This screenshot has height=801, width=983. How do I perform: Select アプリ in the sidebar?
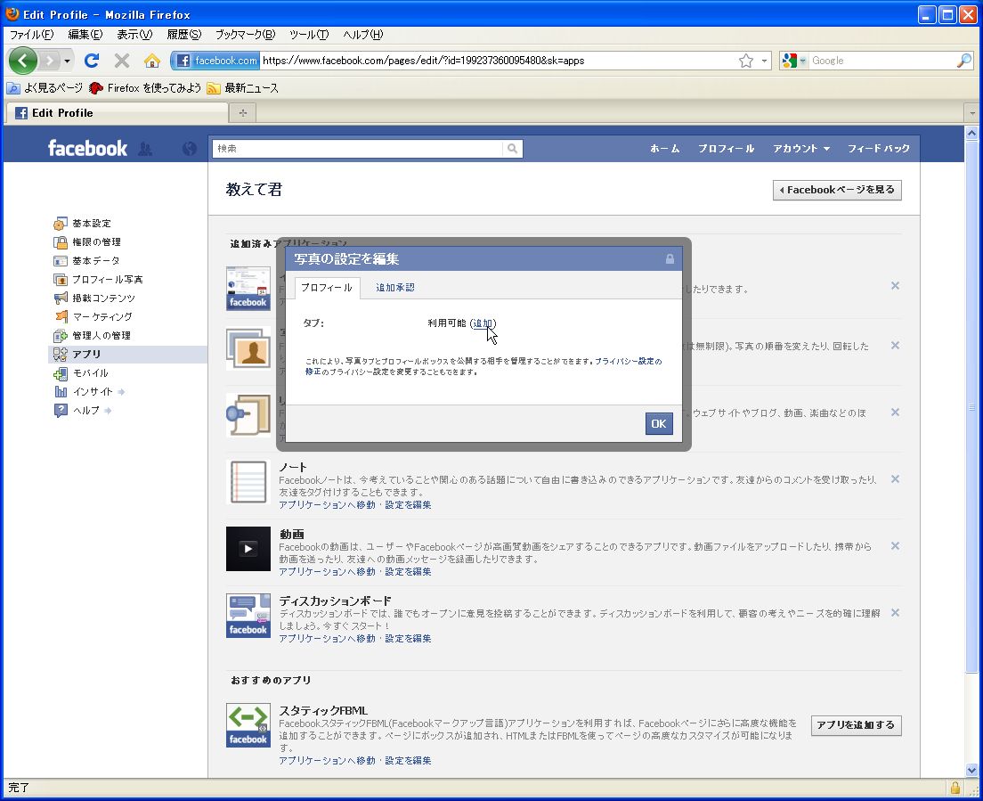[128, 355]
